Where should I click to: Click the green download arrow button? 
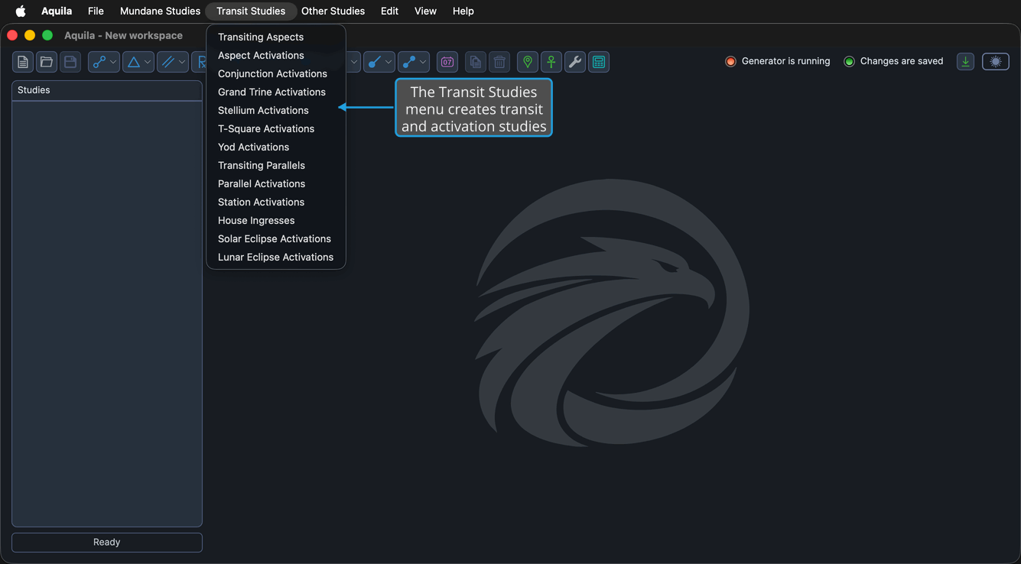966,62
